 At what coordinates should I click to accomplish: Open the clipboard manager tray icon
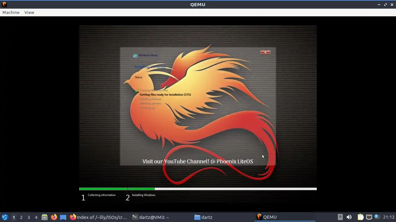point(360,217)
